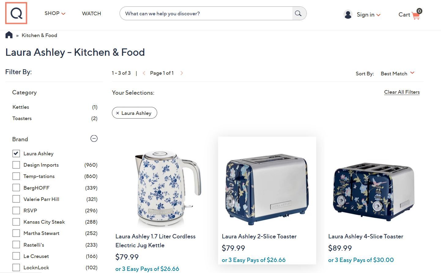Collapse the Brand filter section

point(94,138)
